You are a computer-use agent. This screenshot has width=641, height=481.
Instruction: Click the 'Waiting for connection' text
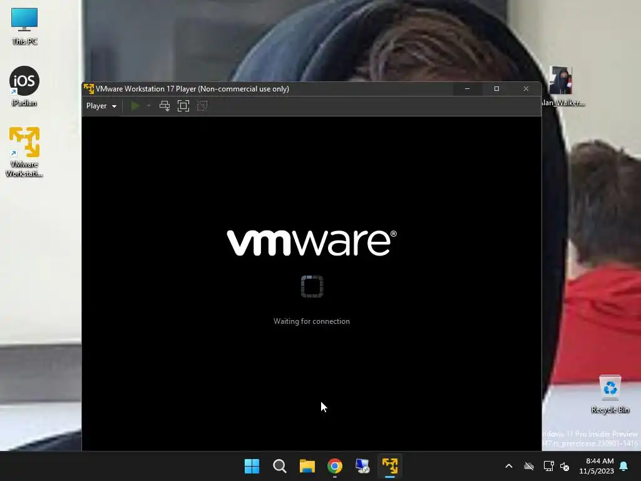[312, 321]
